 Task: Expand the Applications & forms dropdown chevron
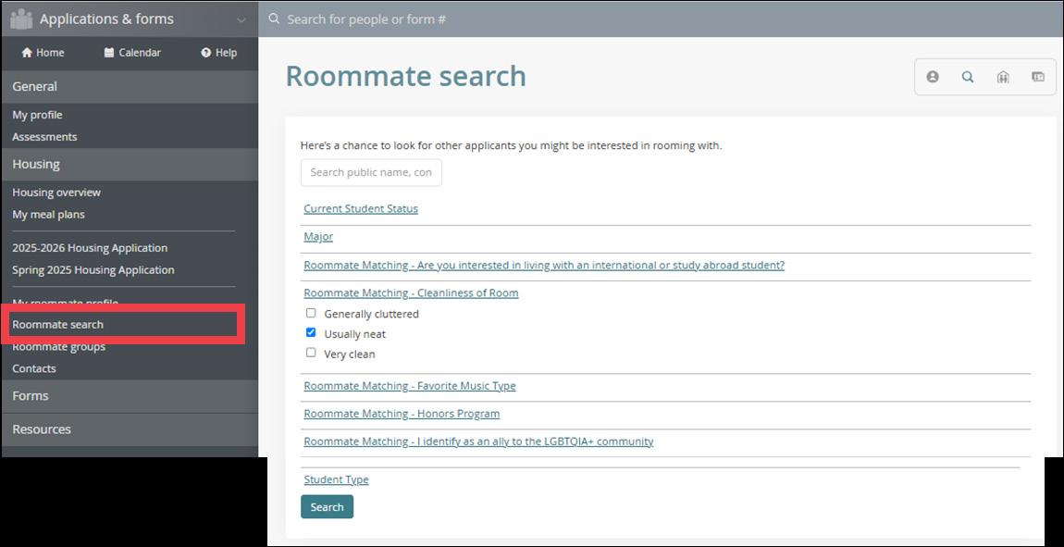click(x=241, y=19)
